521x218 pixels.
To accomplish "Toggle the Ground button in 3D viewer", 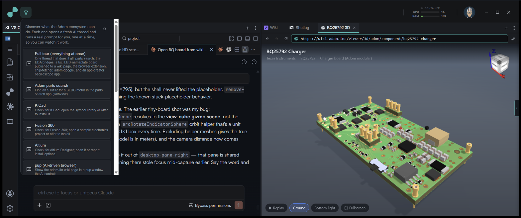I will [299, 208].
